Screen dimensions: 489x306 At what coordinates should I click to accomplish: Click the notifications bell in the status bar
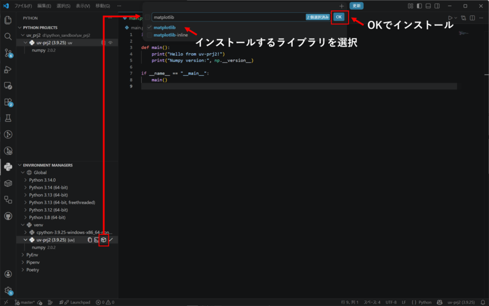[x=483, y=302]
